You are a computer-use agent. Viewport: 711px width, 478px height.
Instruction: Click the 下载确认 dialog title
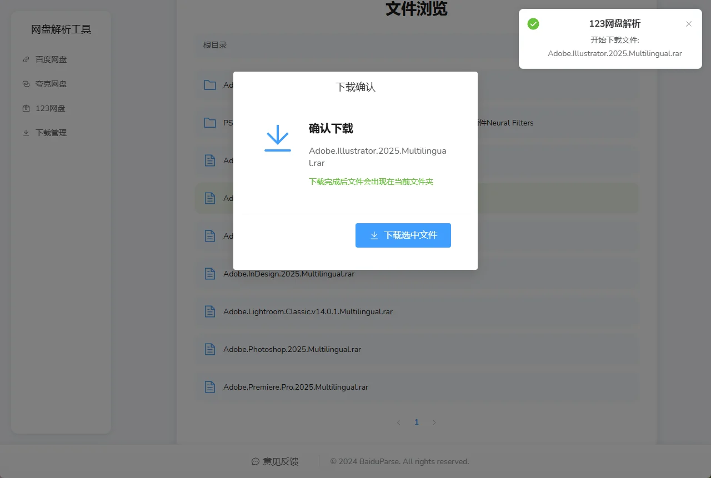355,87
